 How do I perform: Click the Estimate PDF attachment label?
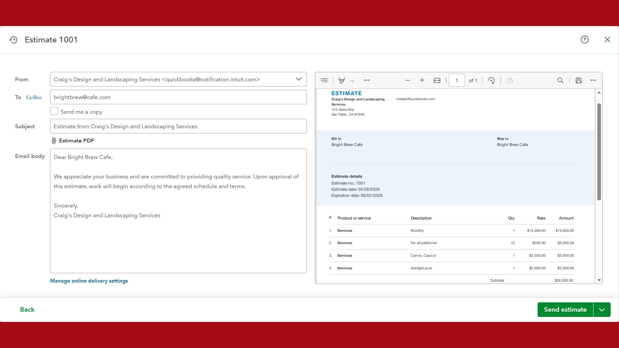tap(76, 140)
